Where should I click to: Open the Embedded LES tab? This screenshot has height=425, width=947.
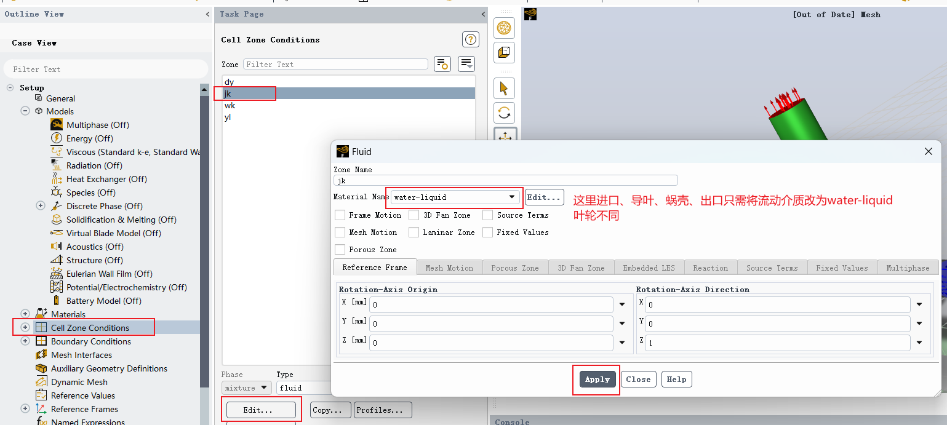(649, 268)
